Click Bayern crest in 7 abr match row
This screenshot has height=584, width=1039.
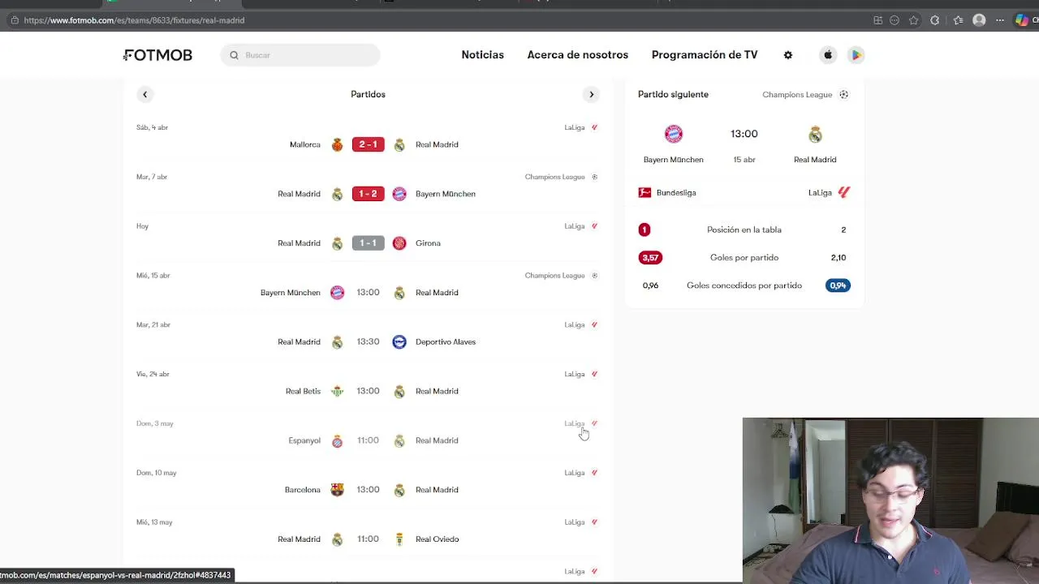[x=399, y=194]
